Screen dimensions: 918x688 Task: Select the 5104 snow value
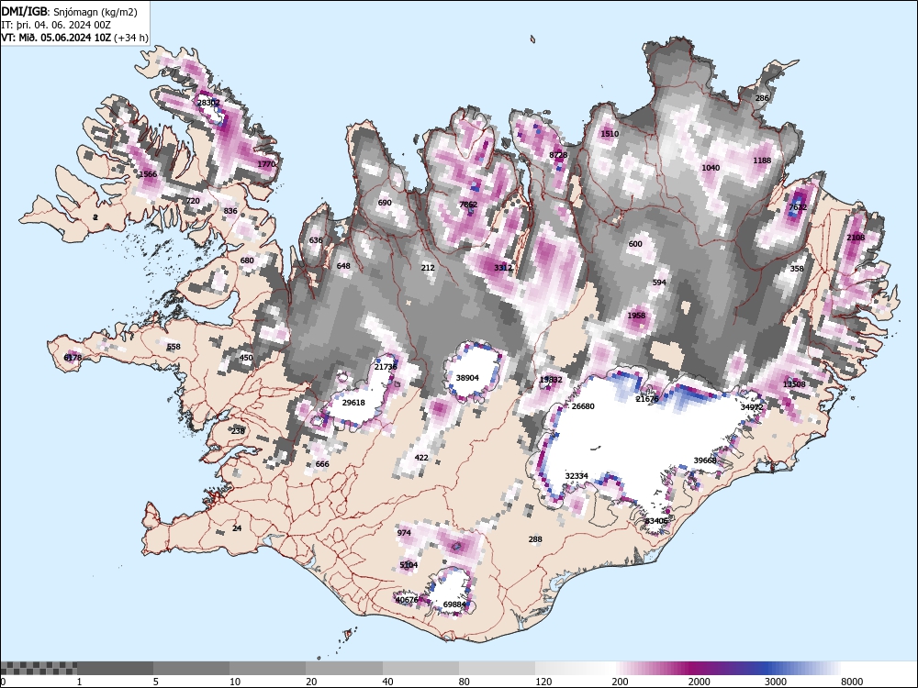[409, 564]
